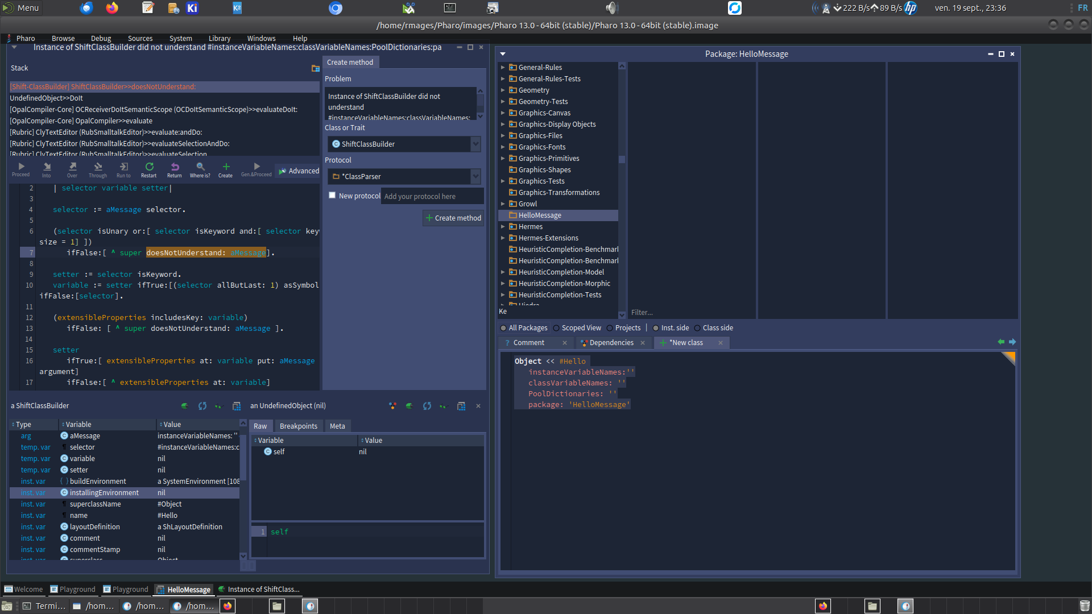Click the Restart debugger icon

coord(149,167)
